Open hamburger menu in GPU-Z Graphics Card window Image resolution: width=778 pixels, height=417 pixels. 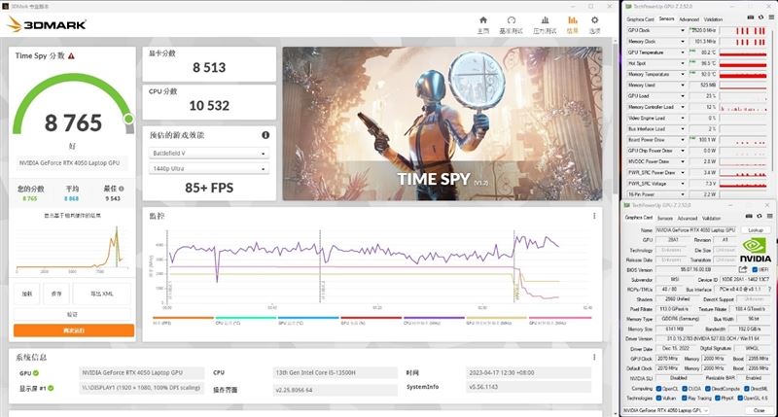[x=769, y=217]
